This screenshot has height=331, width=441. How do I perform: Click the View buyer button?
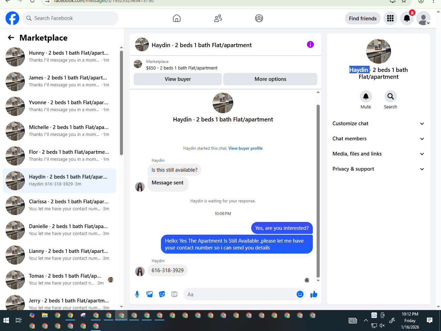click(x=178, y=79)
